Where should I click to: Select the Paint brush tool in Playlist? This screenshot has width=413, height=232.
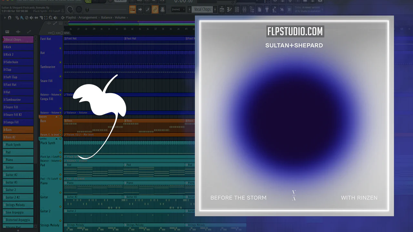point(22,18)
